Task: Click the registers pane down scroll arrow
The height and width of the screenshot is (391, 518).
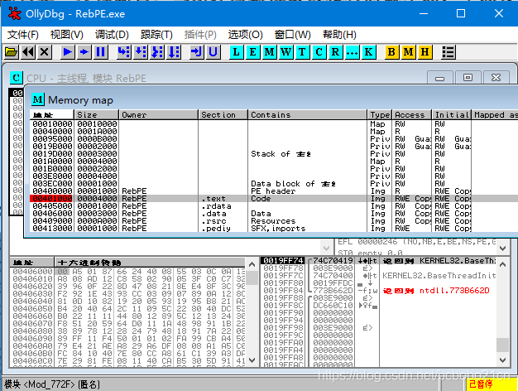Action: tap(502, 248)
